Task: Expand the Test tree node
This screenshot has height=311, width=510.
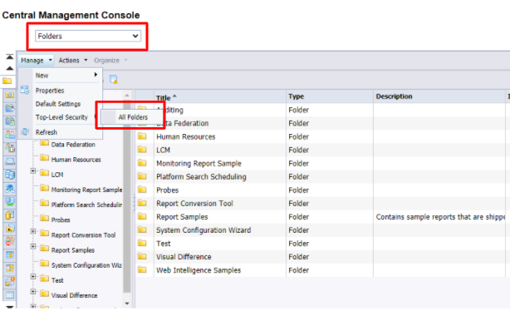Action: (x=33, y=276)
